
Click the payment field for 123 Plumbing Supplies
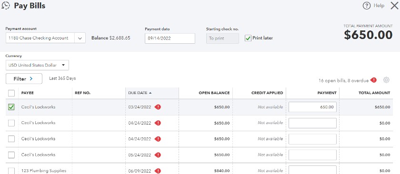click(x=312, y=170)
